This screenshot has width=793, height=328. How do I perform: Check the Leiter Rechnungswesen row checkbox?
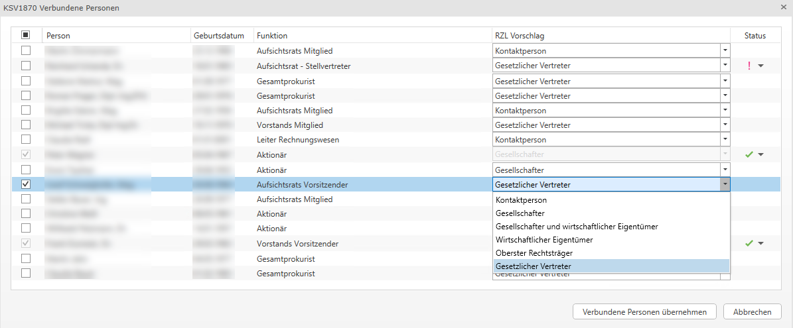tap(26, 140)
